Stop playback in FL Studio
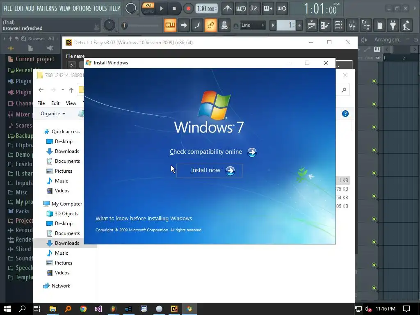This screenshot has height=315, width=420. tap(174, 9)
